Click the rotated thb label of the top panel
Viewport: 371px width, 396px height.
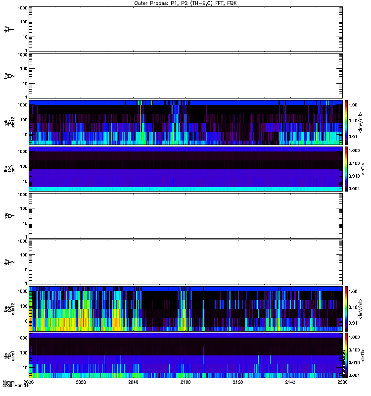pyautogui.click(x=6, y=29)
